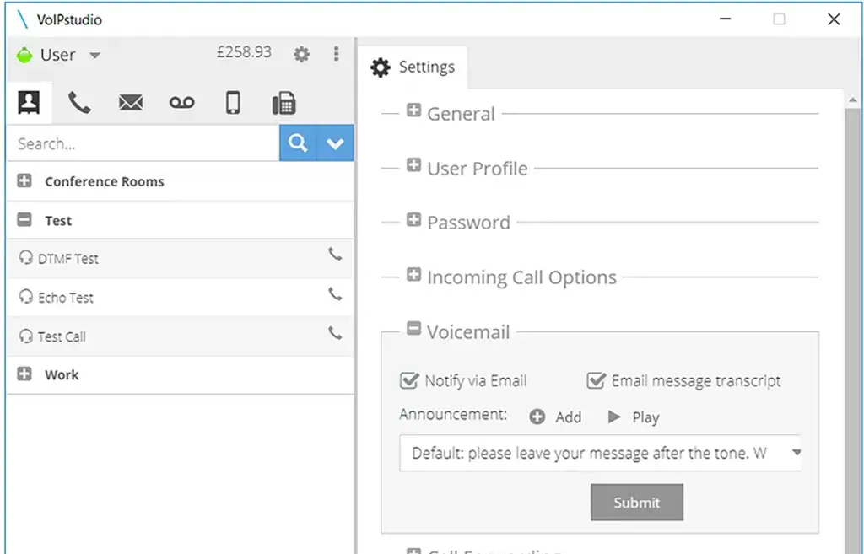Play the voicemail announcement
Image resolution: width=864 pixels, height=554 pixels.
633,417
